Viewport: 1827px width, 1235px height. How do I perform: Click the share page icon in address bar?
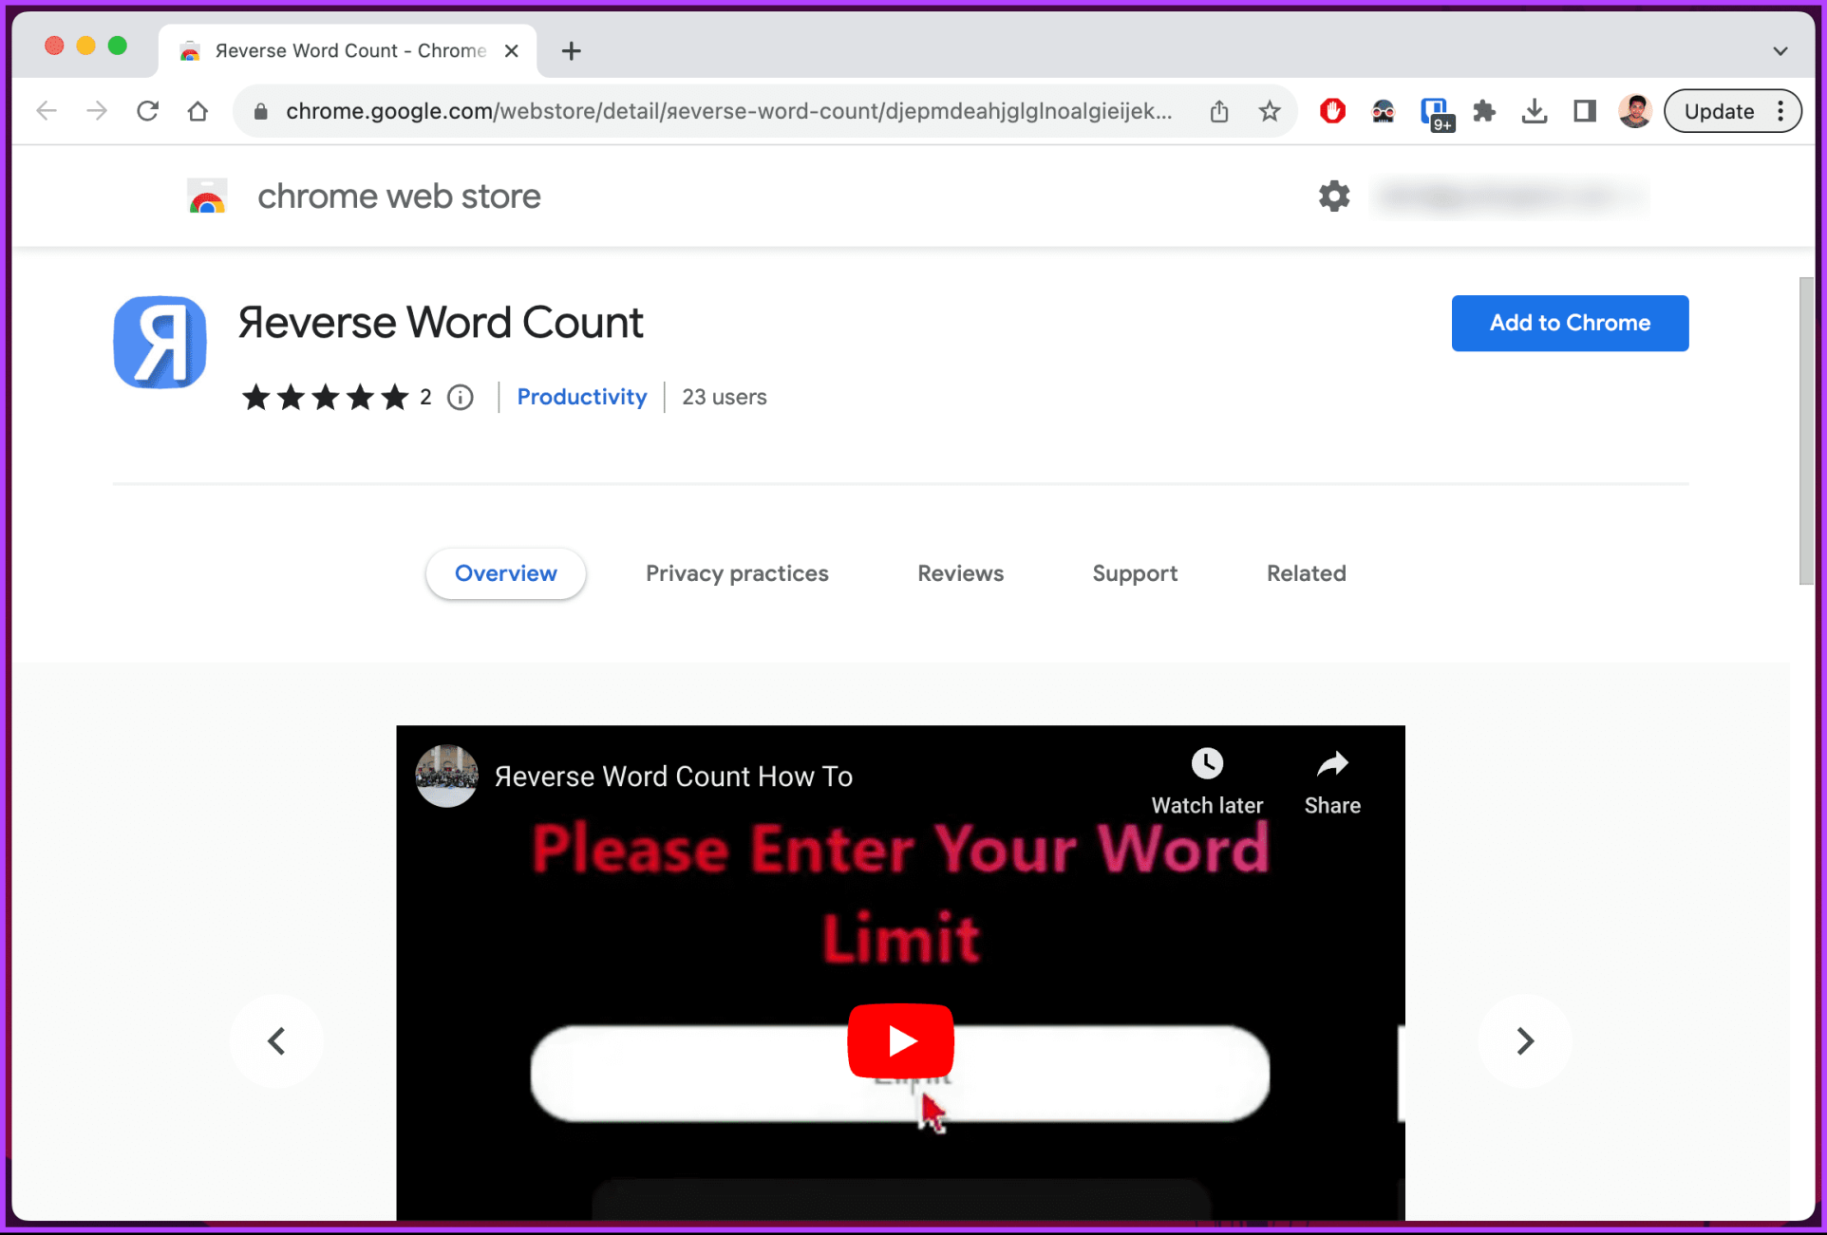1219,111
